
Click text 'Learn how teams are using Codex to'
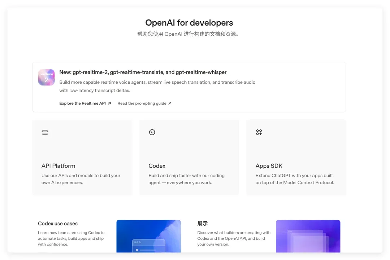pyautogui.click(x=71, y=233)
